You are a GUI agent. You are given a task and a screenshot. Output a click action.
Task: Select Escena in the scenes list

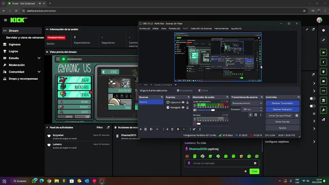151,102
